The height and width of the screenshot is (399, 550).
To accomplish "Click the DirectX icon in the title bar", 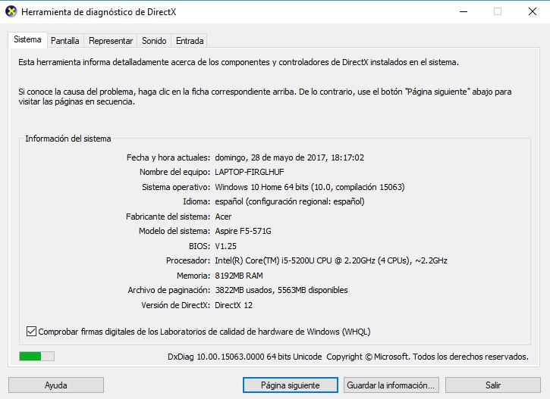I will 11,12.
